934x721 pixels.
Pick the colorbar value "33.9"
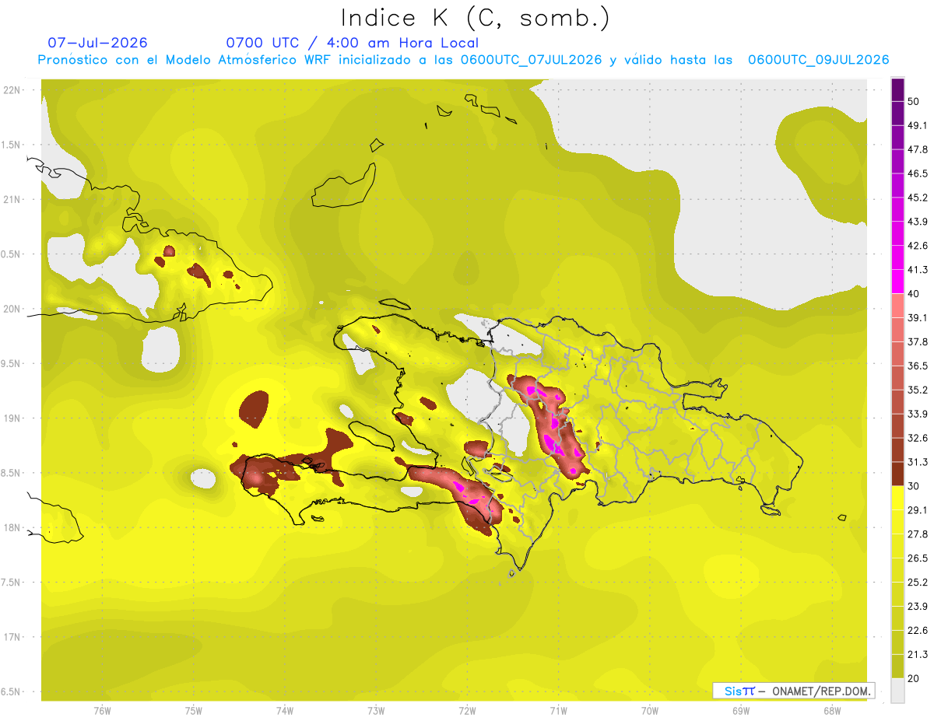917,414
